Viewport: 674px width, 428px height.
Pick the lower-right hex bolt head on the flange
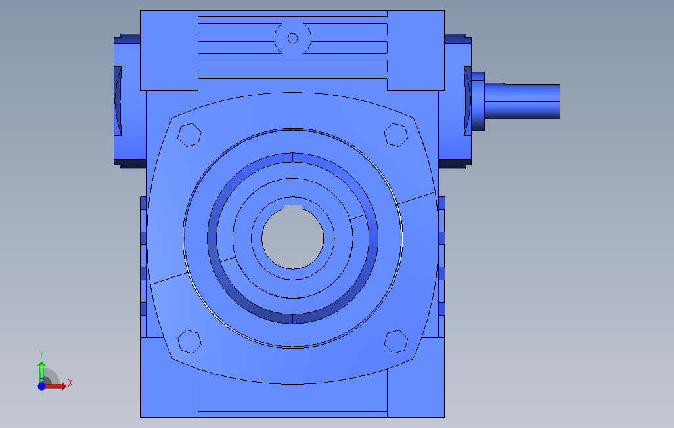[x=396, y=341]
